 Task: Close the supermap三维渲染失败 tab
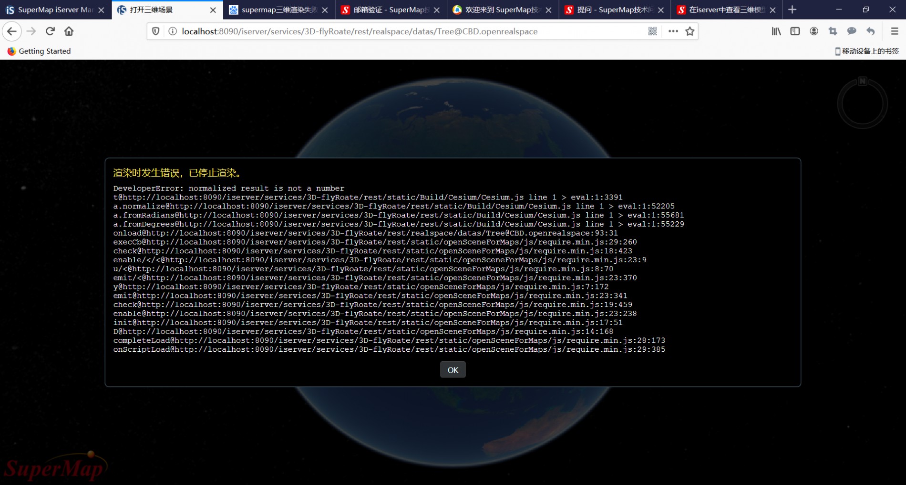tap(325, 10)
